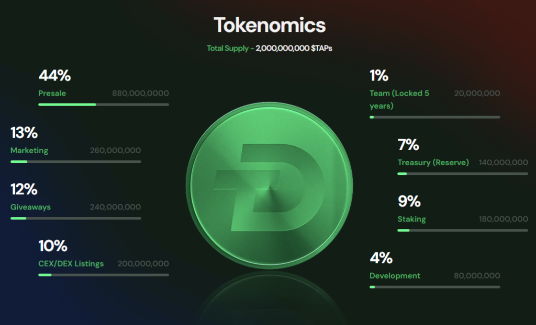Image resolution: width=536 pixels, height=325 pixels.
Task: Click the Tokenomics heading
Action: click(x=270, y=25)
